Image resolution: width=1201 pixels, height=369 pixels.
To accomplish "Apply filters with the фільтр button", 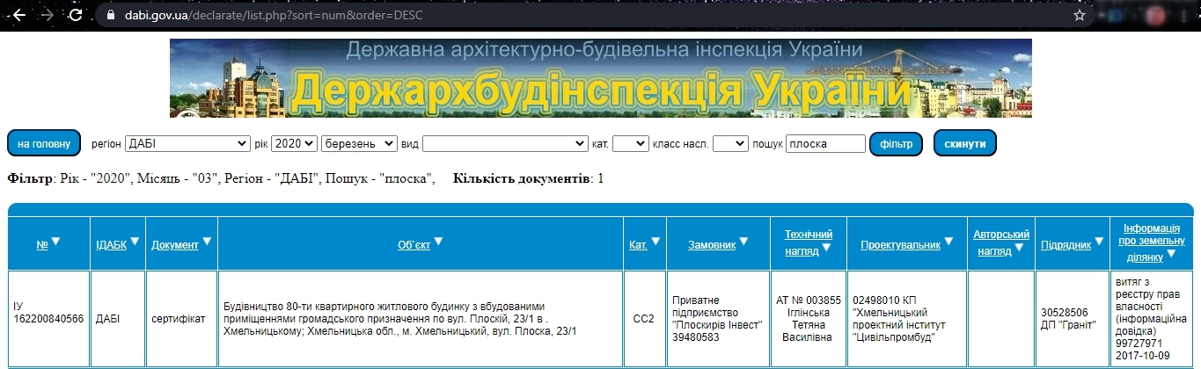I will point(896,143).
